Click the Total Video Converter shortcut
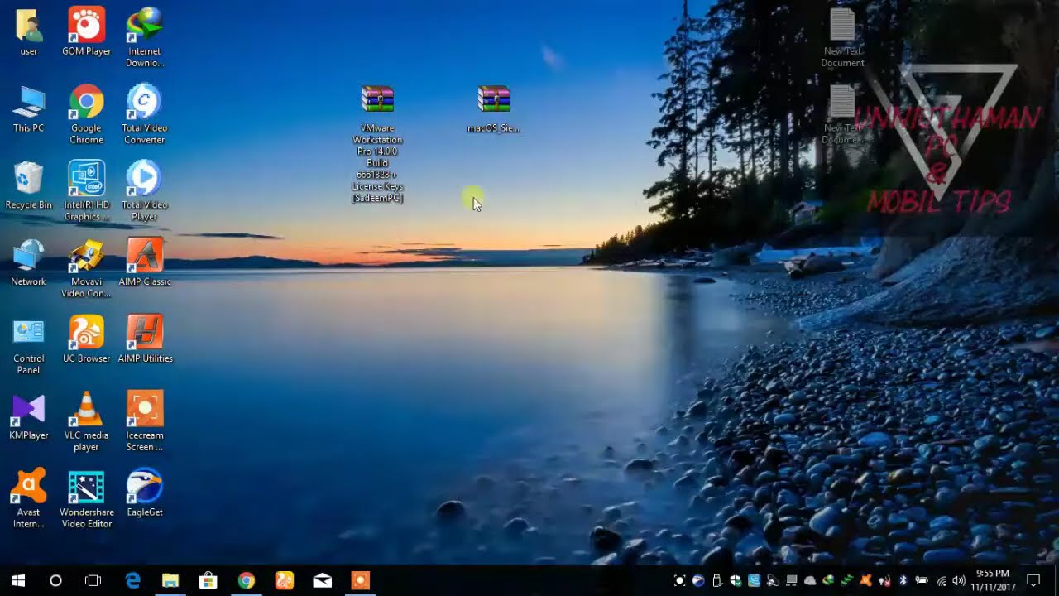Image resolution: width=1059 pixels, height=596 pixels. pyautogui.click(x=145, y=103)
